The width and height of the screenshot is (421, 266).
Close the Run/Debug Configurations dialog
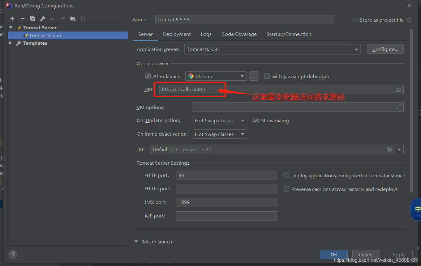tap(409, 6)
